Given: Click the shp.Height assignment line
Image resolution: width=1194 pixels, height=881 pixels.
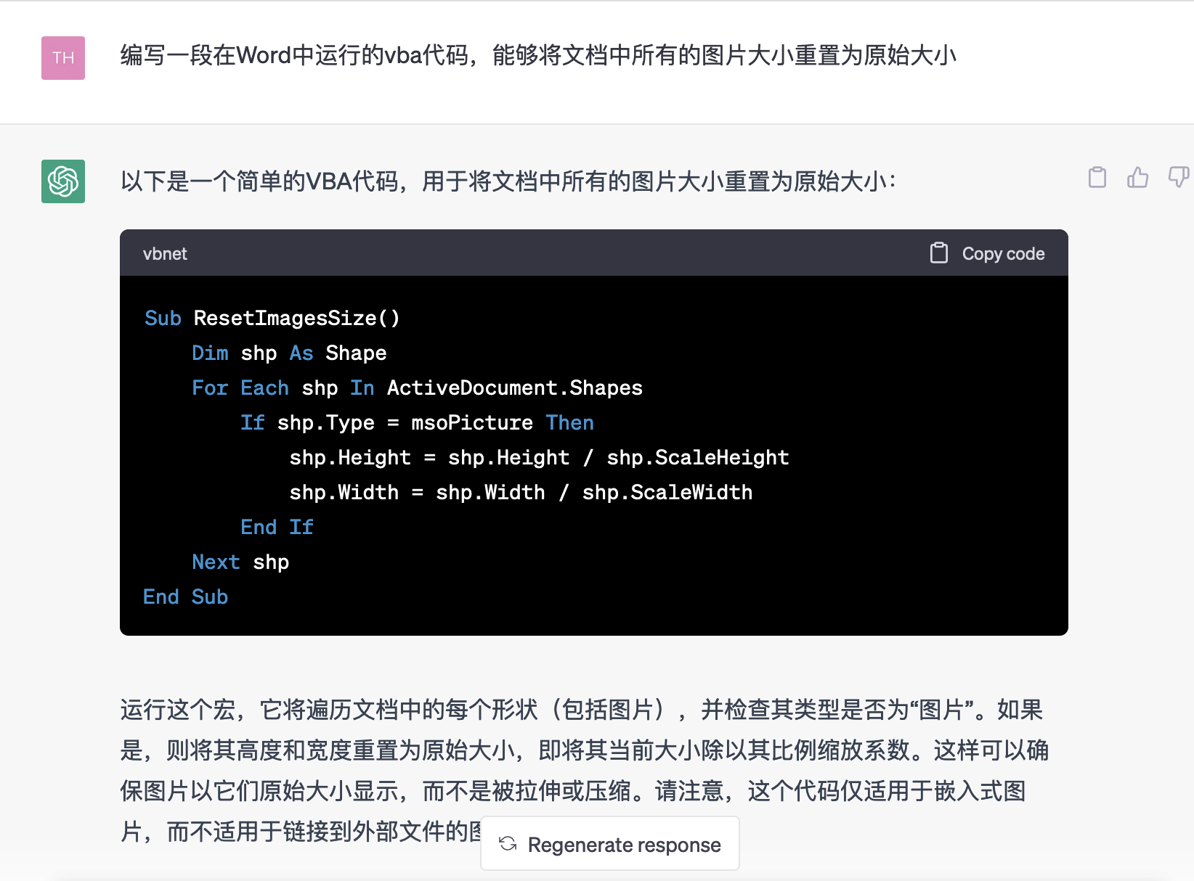Looking at the screenshot, I should tap(538, 458).
